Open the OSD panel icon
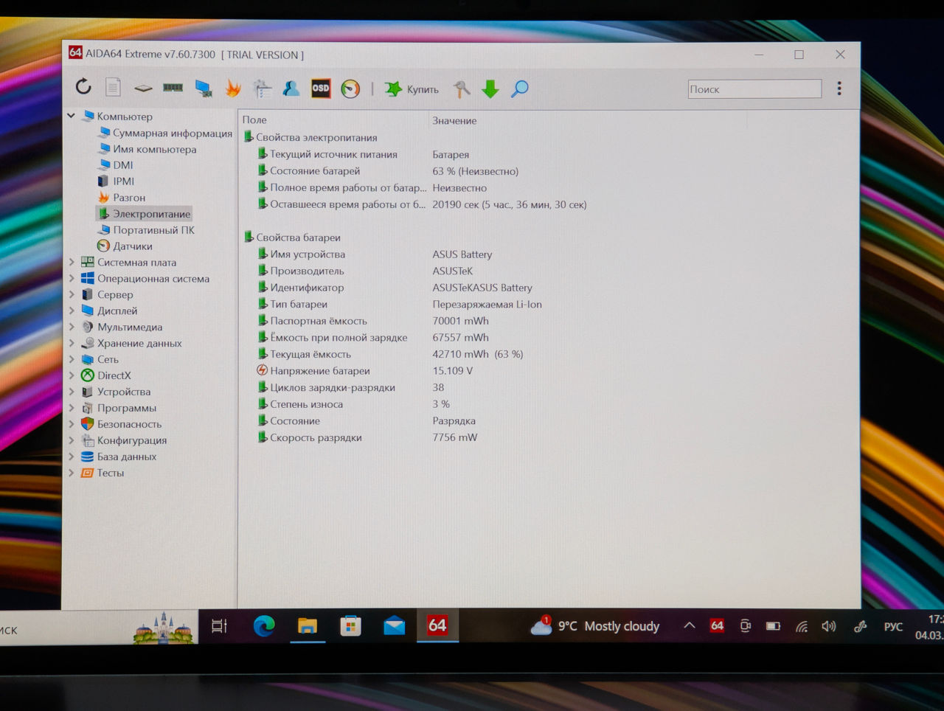944x711 pixels. (321, 89)
